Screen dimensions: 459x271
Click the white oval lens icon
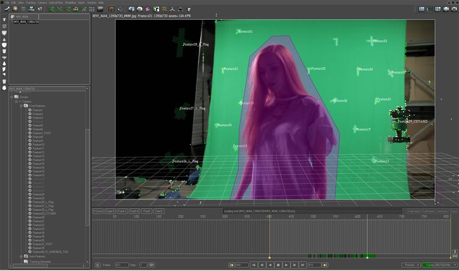pyautogui.click(x=140, y=10)
